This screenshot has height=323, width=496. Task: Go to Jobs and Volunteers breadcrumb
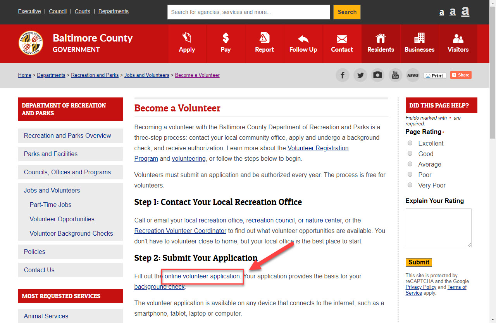[x=147, y=75]
